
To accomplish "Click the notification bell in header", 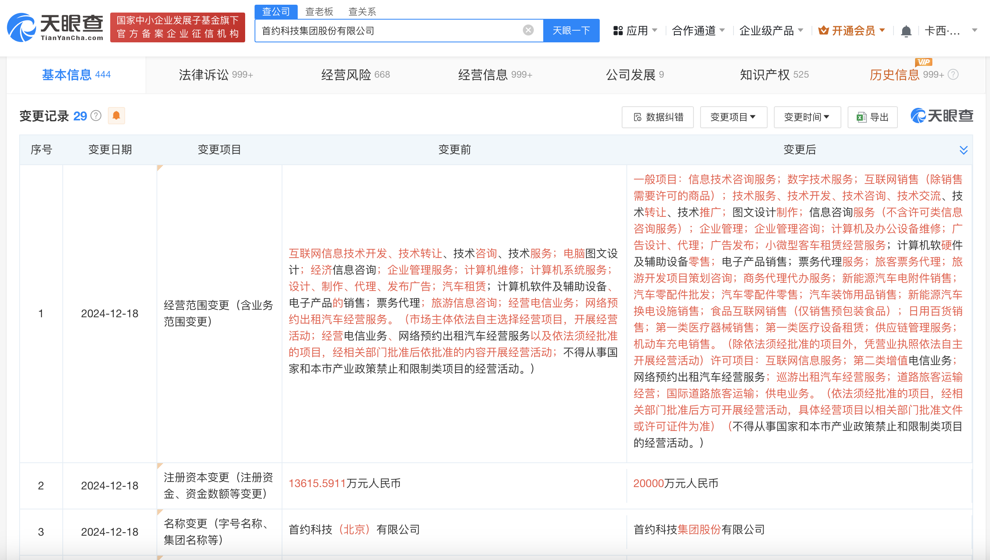I will tap(906, 31).
